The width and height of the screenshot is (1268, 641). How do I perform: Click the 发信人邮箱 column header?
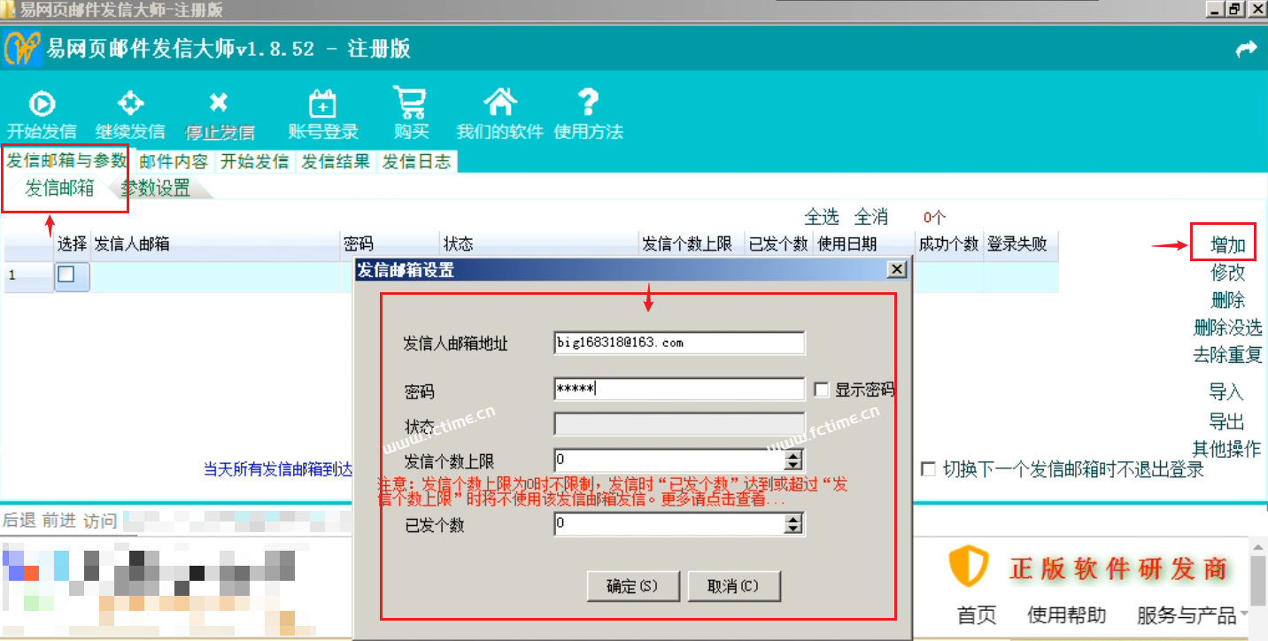coord(216,244)
